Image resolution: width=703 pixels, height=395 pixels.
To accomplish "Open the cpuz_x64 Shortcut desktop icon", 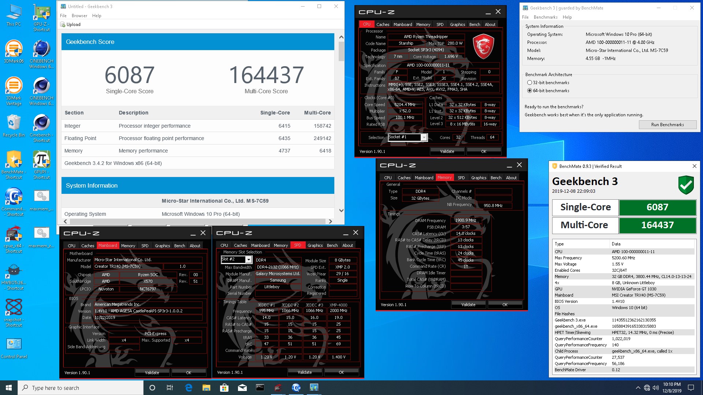I will click(x=14, y=240).
